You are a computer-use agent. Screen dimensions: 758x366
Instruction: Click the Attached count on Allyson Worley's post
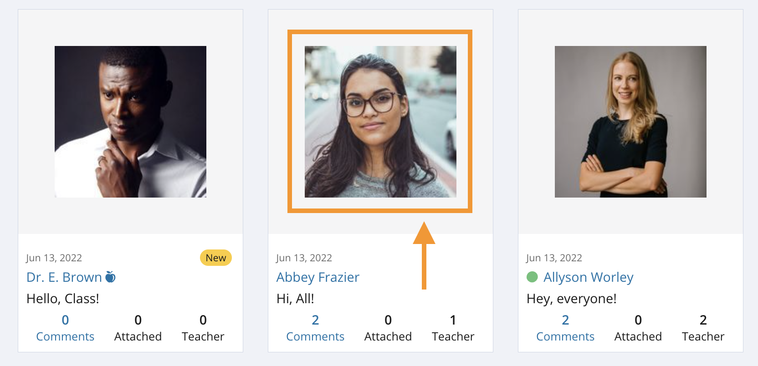coord(638,328)
